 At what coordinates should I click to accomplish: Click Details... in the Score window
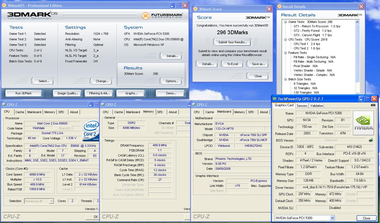tap(208, 64)
